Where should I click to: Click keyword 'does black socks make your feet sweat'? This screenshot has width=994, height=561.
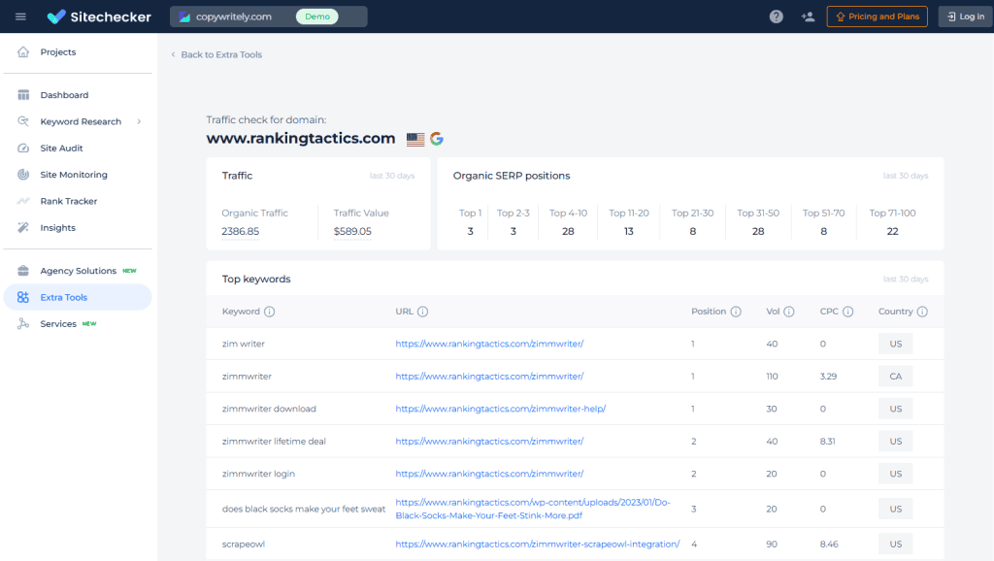pos(304,509)
